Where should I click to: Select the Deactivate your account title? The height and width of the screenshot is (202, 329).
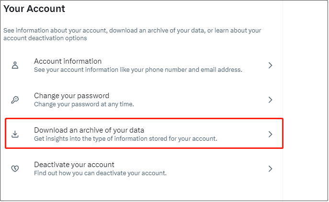[x=74, y=165]
